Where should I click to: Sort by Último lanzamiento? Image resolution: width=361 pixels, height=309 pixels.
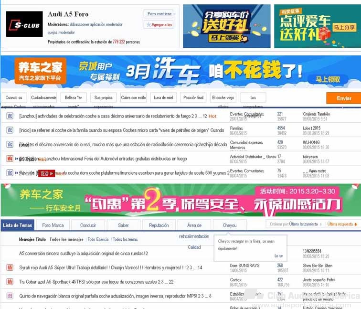303,224
